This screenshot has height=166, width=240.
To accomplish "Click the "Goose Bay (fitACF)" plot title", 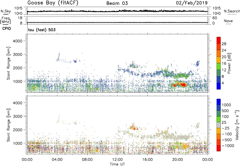I will tap(53, 3).
